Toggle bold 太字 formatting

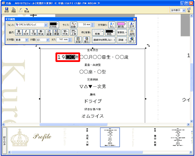coord(19,32)
